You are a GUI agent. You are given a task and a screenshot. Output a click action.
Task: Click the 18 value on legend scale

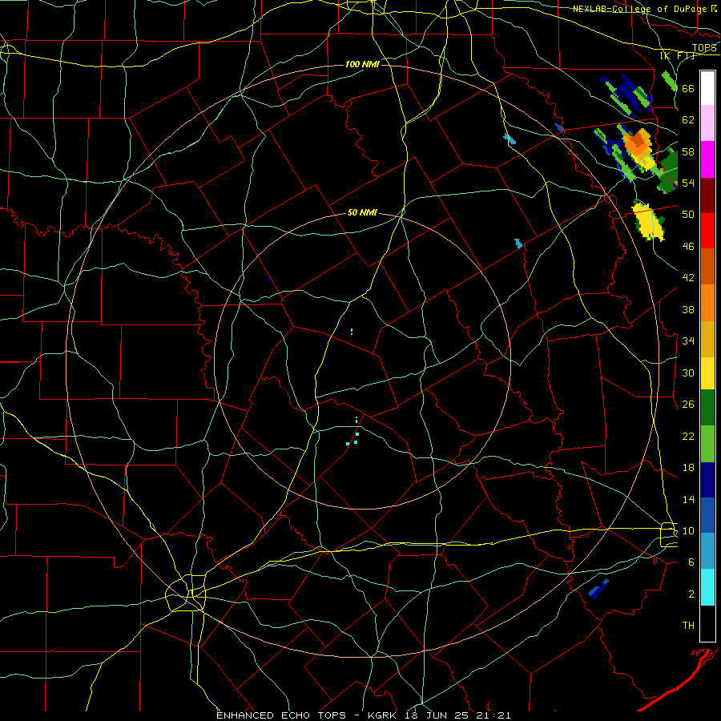pyautogui.click(x=688, y=468)
